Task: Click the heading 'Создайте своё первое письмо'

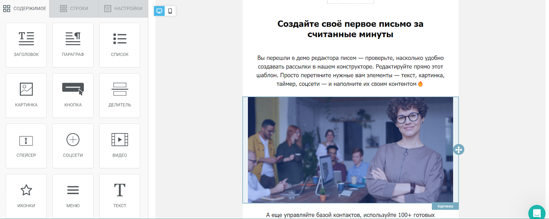Action: 350,29
